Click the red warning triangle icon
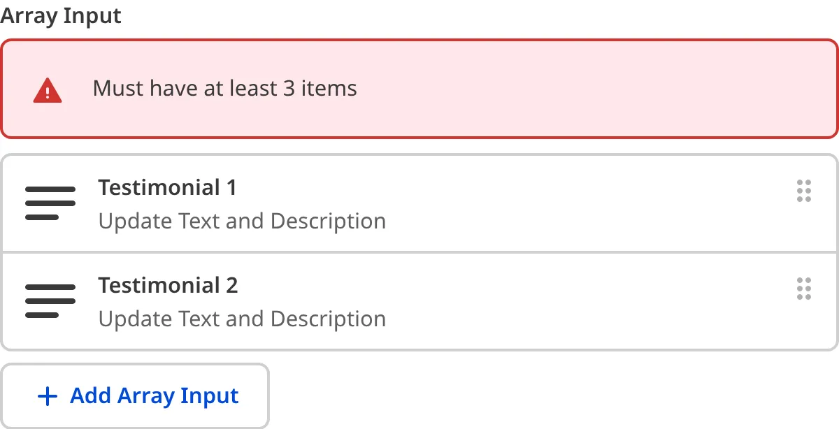The height and width of the screenshot is (429, 839). (x=47, y=88)
